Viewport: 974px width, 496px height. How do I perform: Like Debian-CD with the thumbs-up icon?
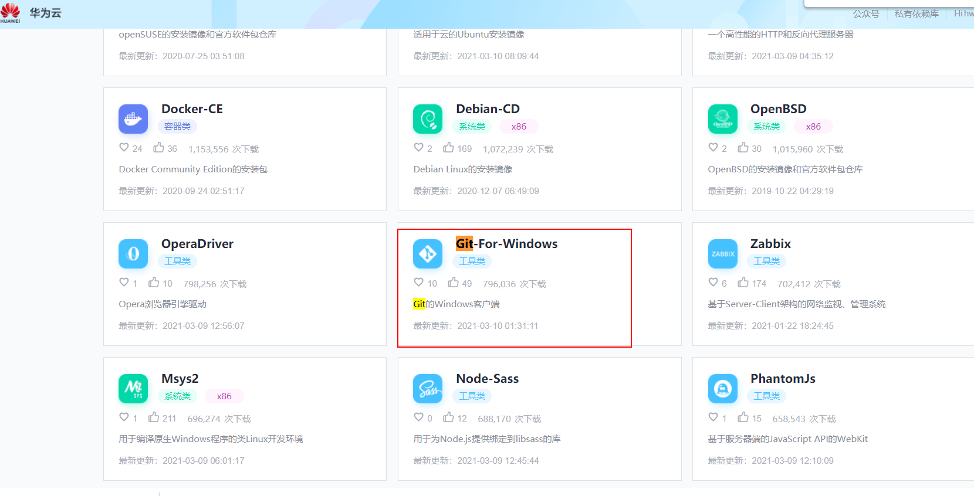point(448,148)
